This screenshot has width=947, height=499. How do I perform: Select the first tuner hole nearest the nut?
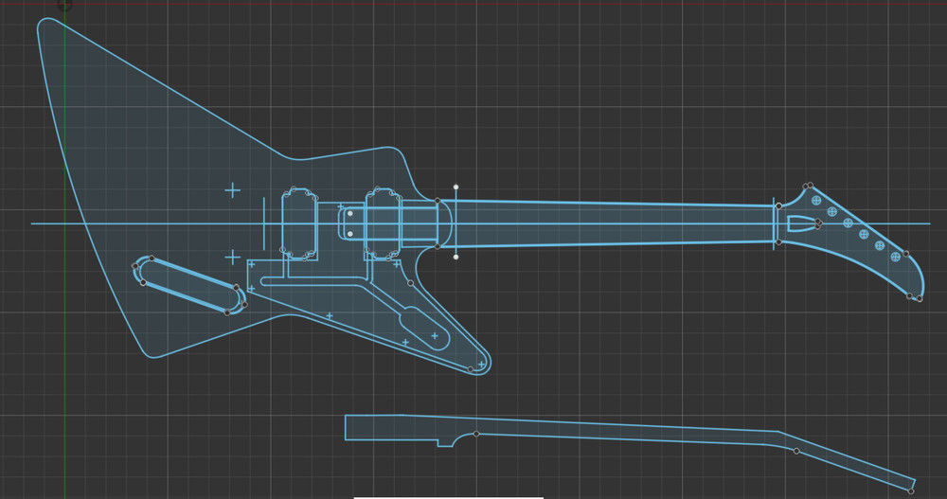pos(817,201)
